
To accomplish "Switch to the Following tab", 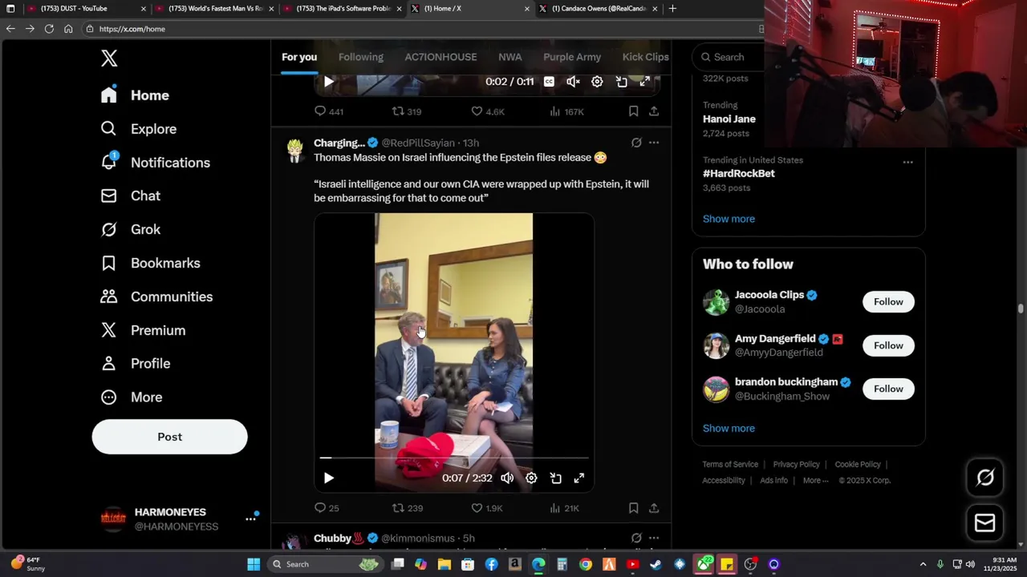I will (361, 57).
